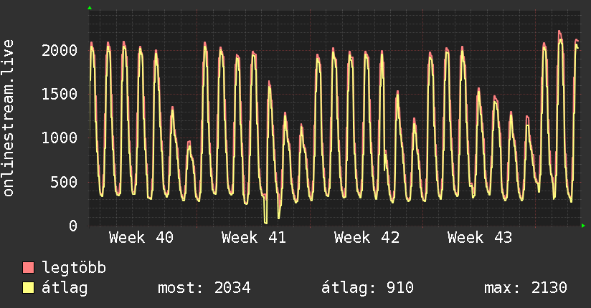
Task: Click the 1500 y-axis tick label
Action: (60, 94)
